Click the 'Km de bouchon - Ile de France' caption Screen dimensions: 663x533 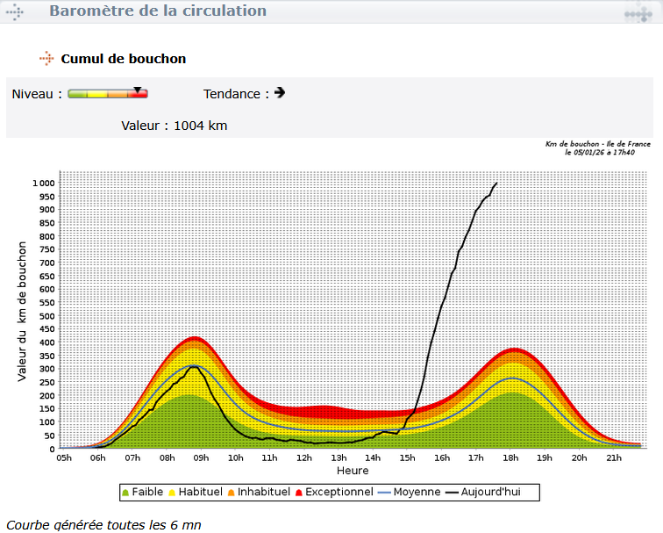pyautogui.click(x=598, y=144)
